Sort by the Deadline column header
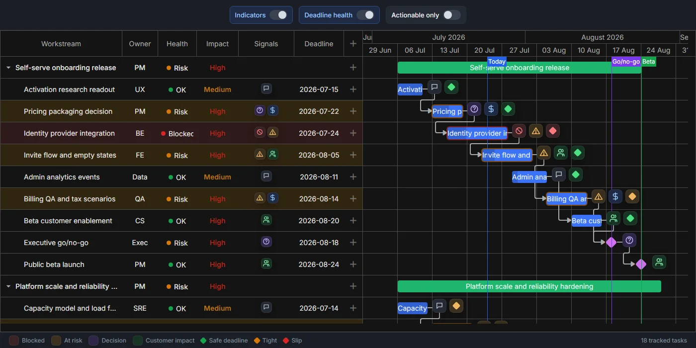 (x=319, y=44)
